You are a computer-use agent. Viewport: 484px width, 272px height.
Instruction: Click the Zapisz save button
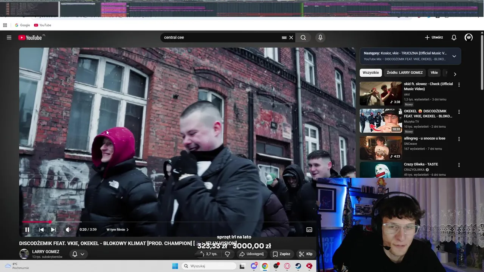click(281, 254)
